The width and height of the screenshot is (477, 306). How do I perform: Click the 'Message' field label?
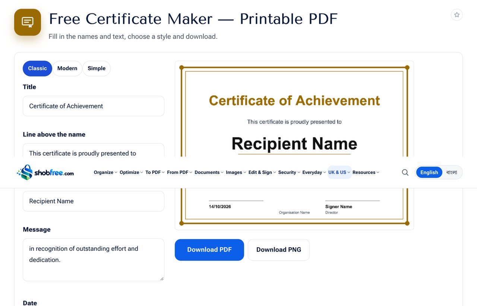click(37, 229)
